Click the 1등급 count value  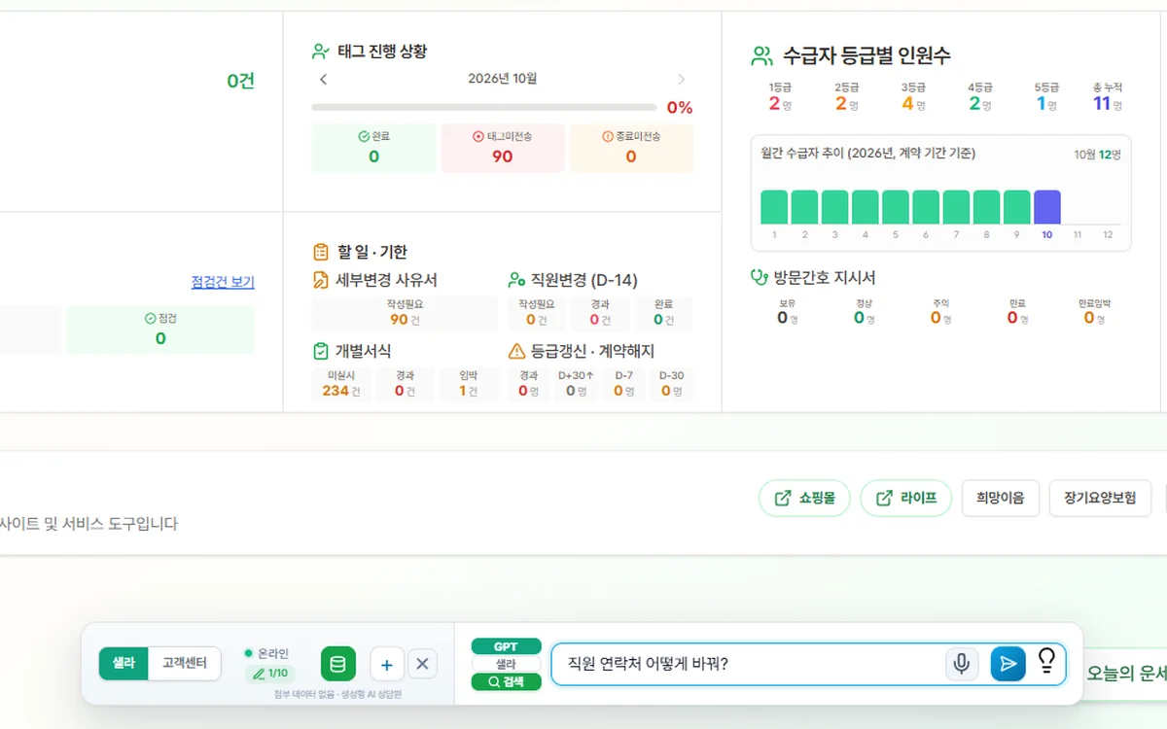tap(780, 104)
